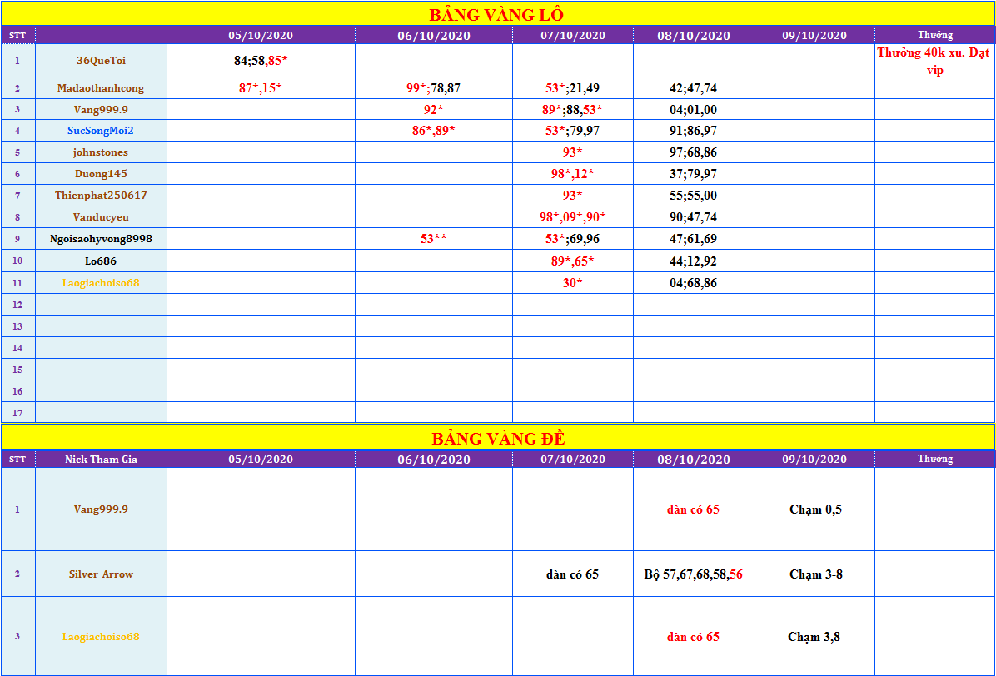
Task: Select Vang999.9 in the ĐỀ table
Action: (101, 509)
